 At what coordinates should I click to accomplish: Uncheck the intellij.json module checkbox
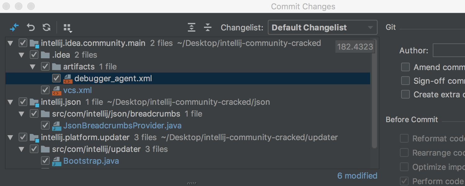click(23, 102)
